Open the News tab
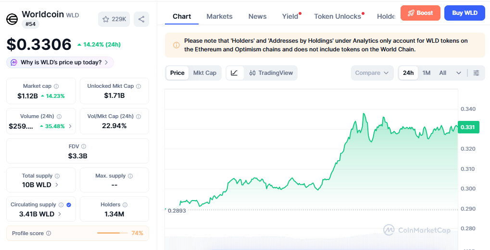 [257, 16]
